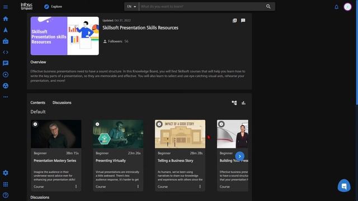Click the bottom Discussions heading
Screen dimensions: 358x201
tap(40, 197)
